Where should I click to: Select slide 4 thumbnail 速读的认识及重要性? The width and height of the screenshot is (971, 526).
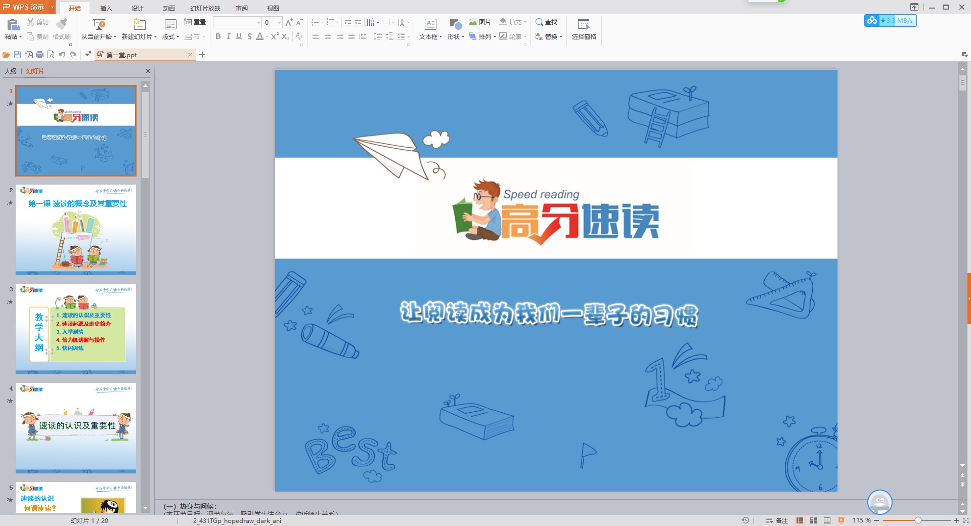coord(76,428)
